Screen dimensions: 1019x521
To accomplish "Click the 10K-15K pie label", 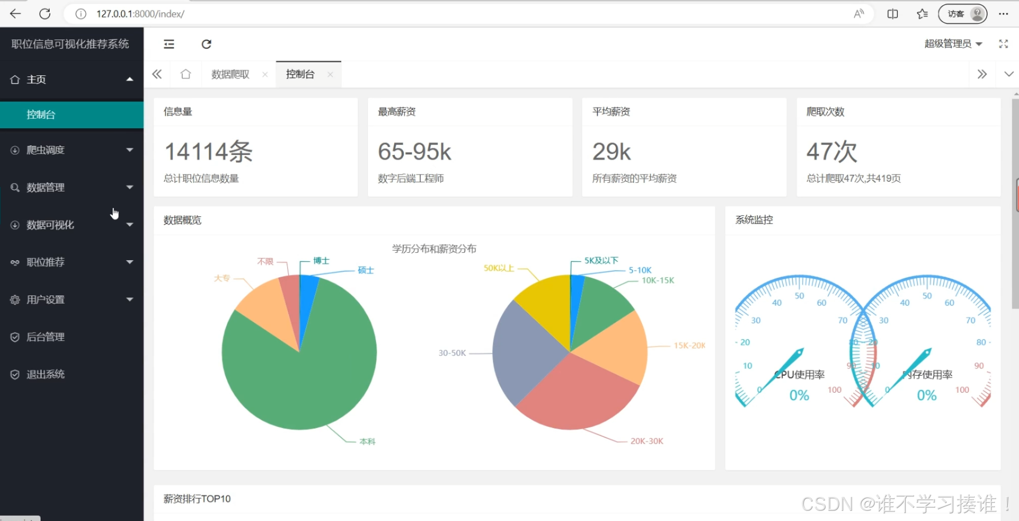I will click(x=658, y=280).
